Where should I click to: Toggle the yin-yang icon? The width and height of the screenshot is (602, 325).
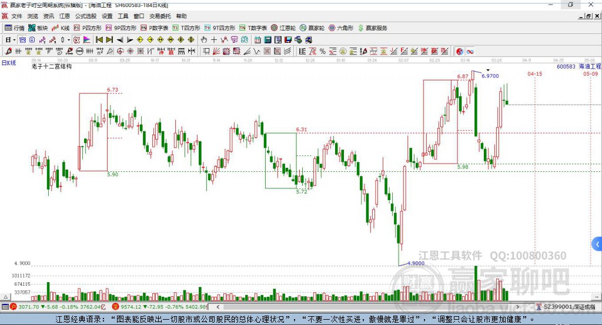pyautogui.click(x=460, y=52)
